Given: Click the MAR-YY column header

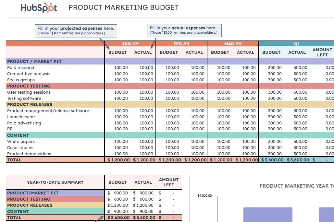Looking at the screenshot, I should point(232,44).
